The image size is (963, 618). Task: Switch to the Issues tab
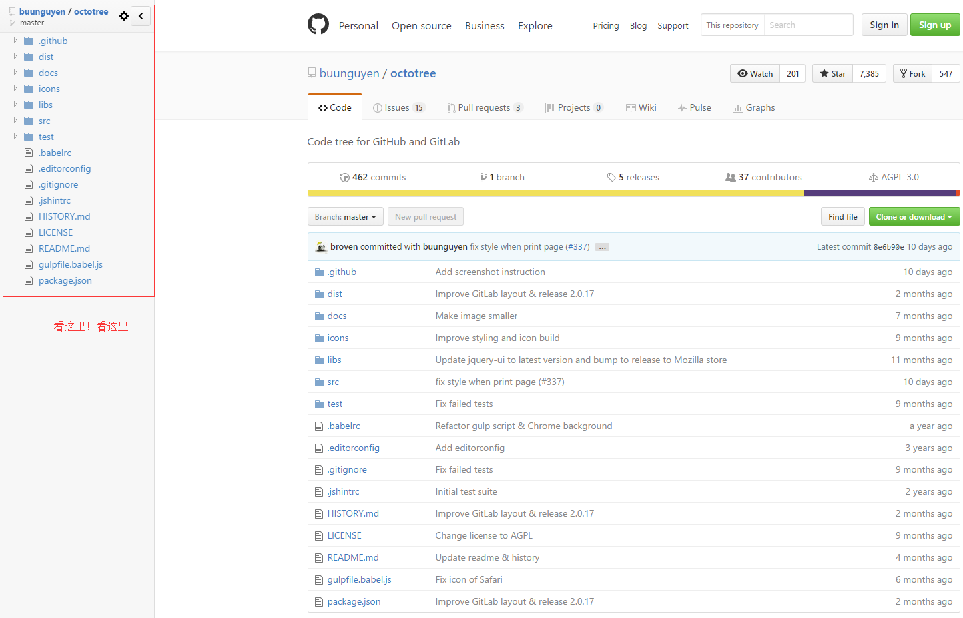coord(398,108)
